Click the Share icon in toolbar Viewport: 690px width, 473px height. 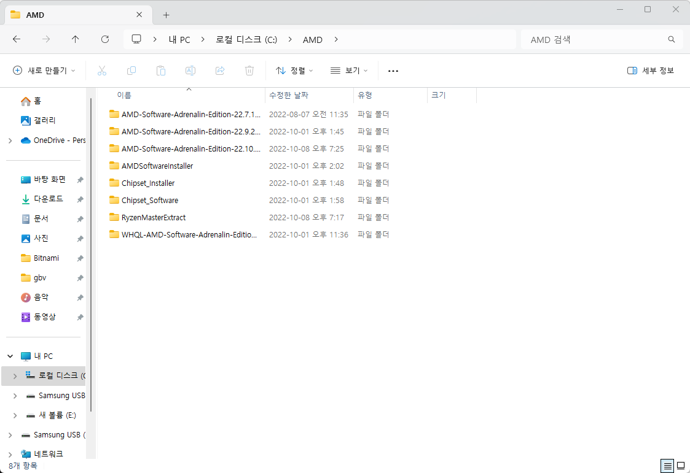(220, 71)
